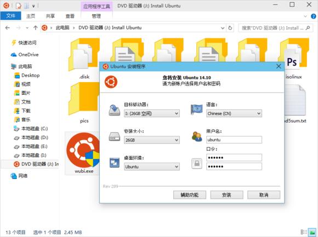Click the installation size disk icon
Screen dimensions: 318x237
coord(115,137)
